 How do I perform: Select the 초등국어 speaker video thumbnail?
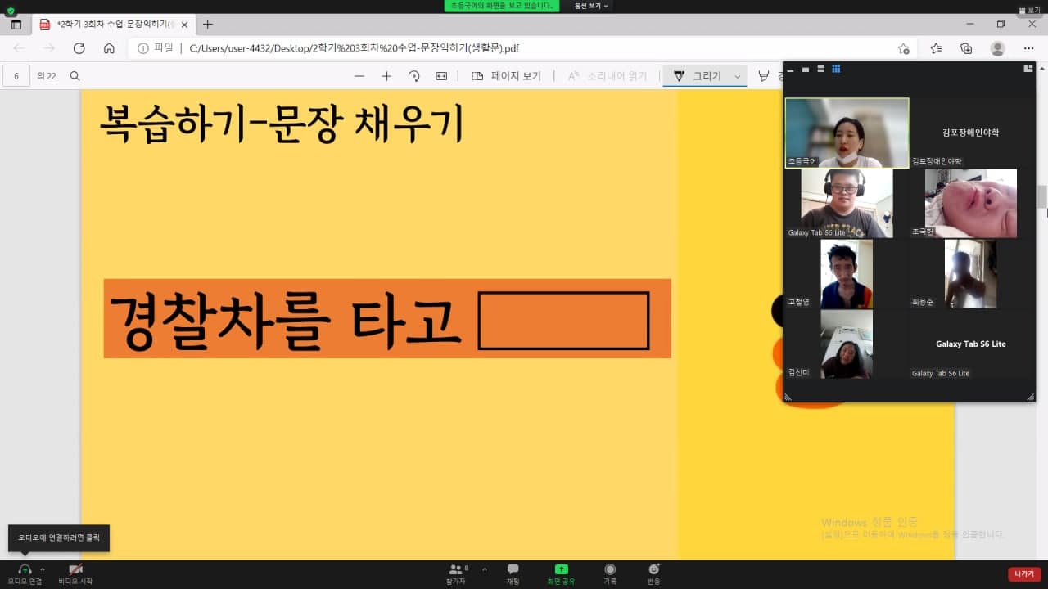[847, 133]
